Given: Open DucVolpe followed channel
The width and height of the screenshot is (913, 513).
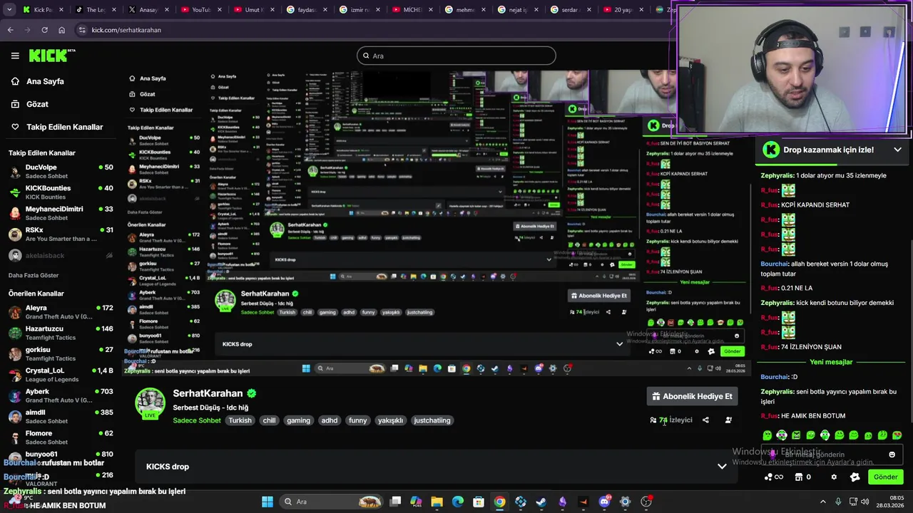Looking at the screenshot, I should click(61, 171).
